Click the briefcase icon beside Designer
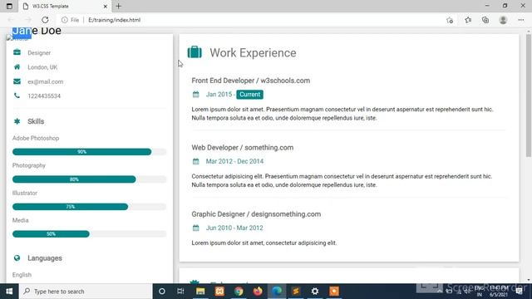Screen dimensions: 532x299 (x=17, y=52)
